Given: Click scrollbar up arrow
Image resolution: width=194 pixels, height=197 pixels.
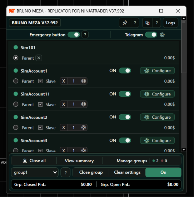Looking at the screenshot, I should [184, 18].
